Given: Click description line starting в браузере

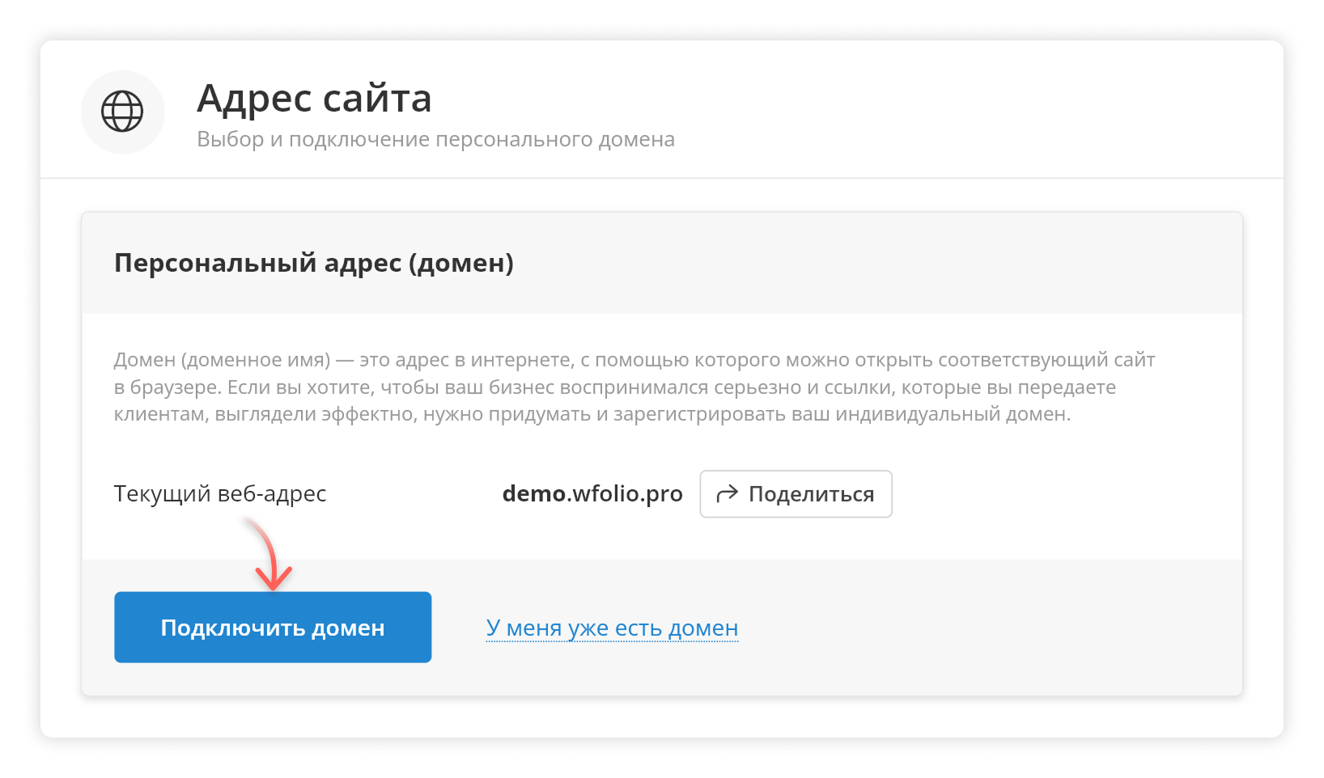Looking at the screenshot, I should (614, 387).
